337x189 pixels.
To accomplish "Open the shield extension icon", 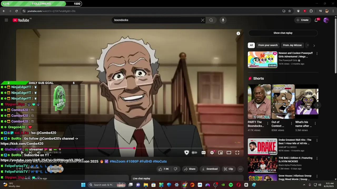I will 298,11.
